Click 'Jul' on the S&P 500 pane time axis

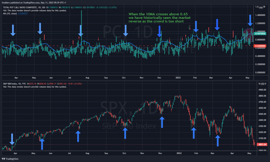point(70,153)
